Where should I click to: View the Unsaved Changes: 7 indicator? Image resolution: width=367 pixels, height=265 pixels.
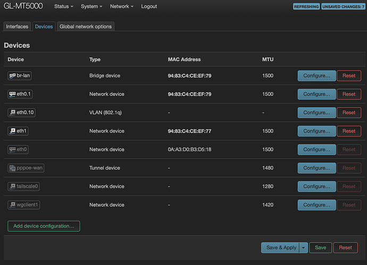point(343,7)
